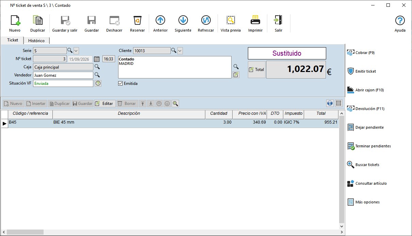The width and height of the screenshot is (412, 236).
Task: Click the magnifier beside the Cliente field
Action: point(174,51)
